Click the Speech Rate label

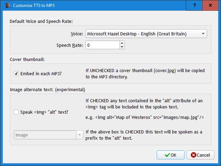[69, 45]
